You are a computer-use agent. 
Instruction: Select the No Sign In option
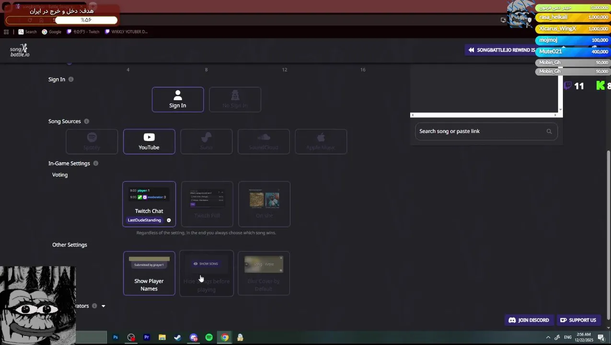coord(235,100)
